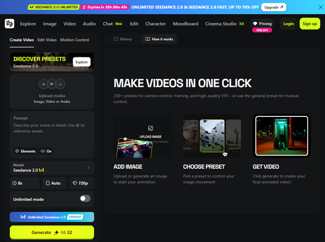
Task: Open the 720p resolution selector
Action: coord(81,183)
